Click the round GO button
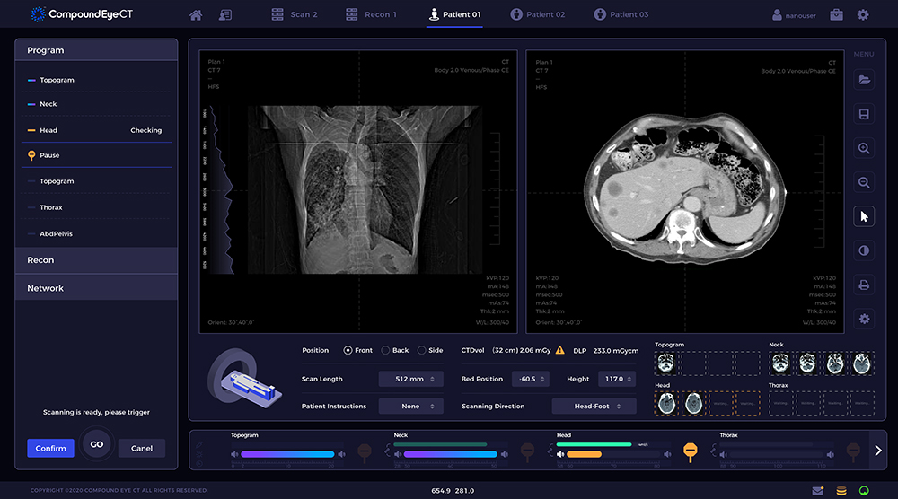The height and width of the screenshot is (499, 898). tap(97, 444)
